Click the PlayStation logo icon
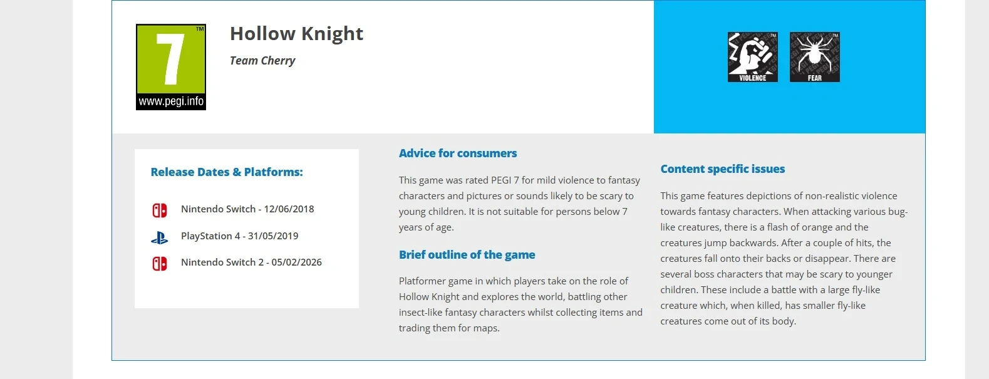The image size is (989, 379). point(160,237)
